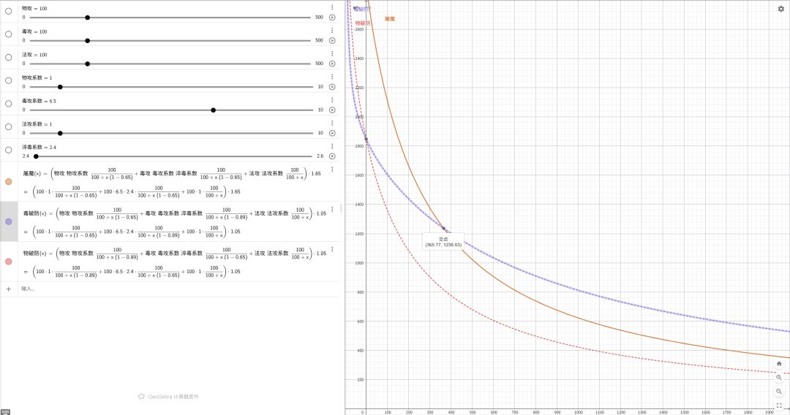Open the more-options menu for 法攻 row
790x415 pixels.
[x=332, y=54]
